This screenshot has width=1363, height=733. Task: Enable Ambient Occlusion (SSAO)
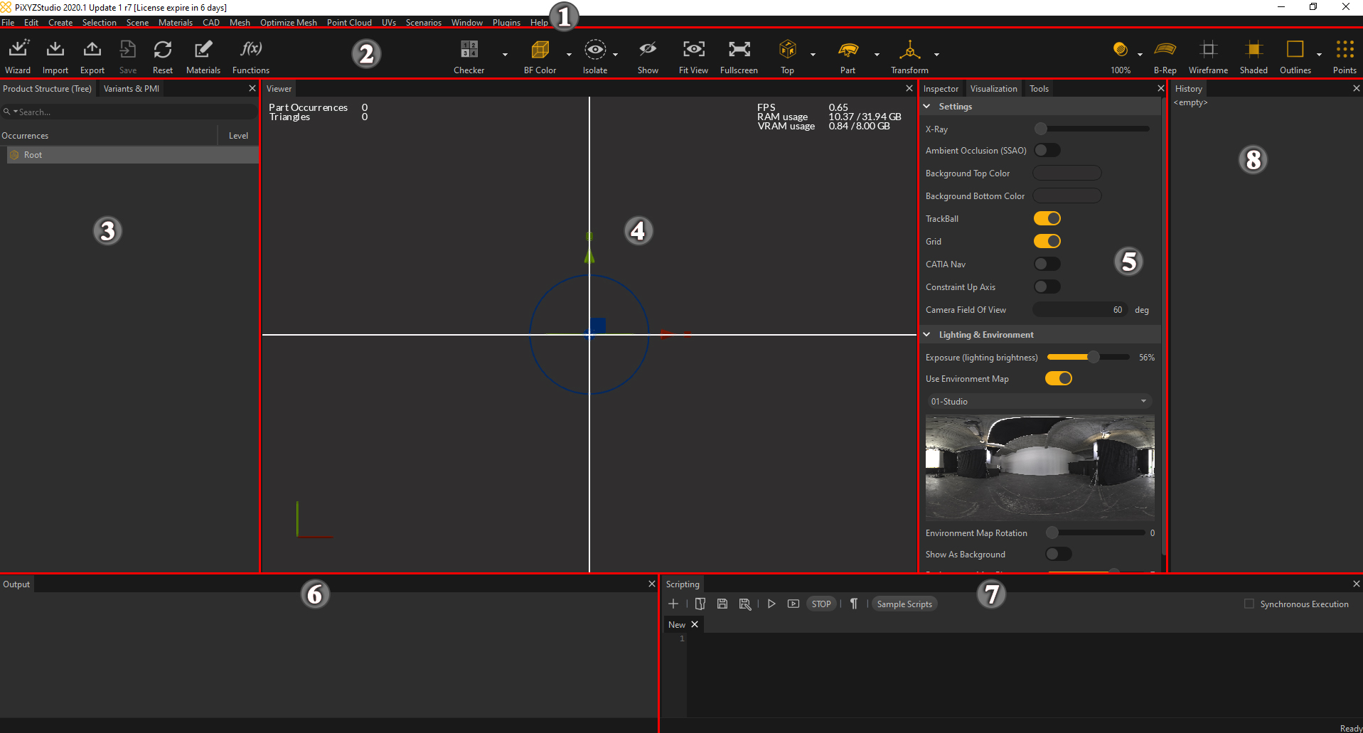1047,150
